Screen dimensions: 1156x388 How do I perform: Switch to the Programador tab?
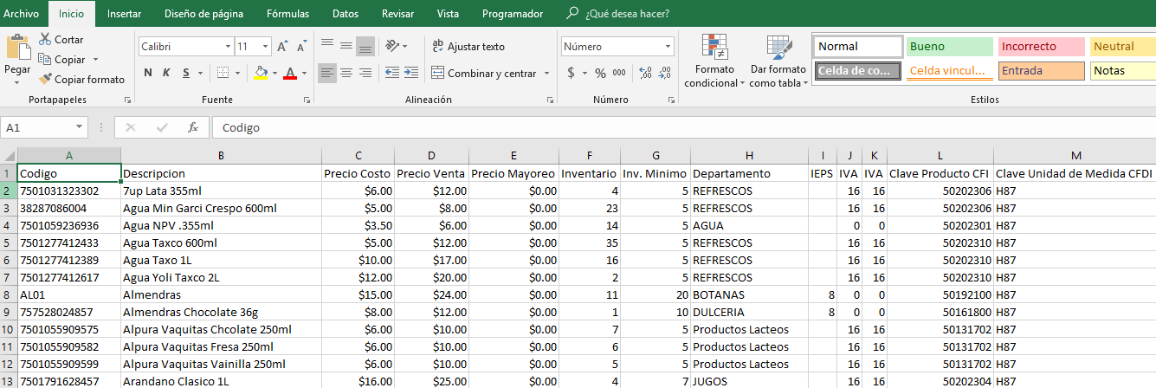513,14
